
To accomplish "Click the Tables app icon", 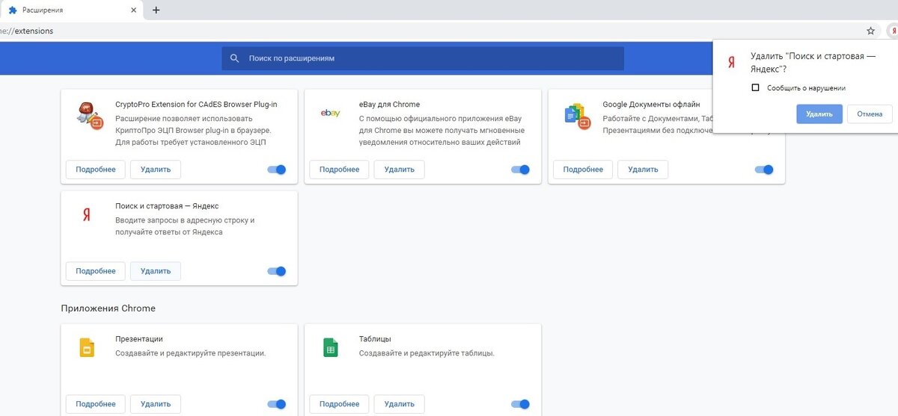I will coord(330,347).
